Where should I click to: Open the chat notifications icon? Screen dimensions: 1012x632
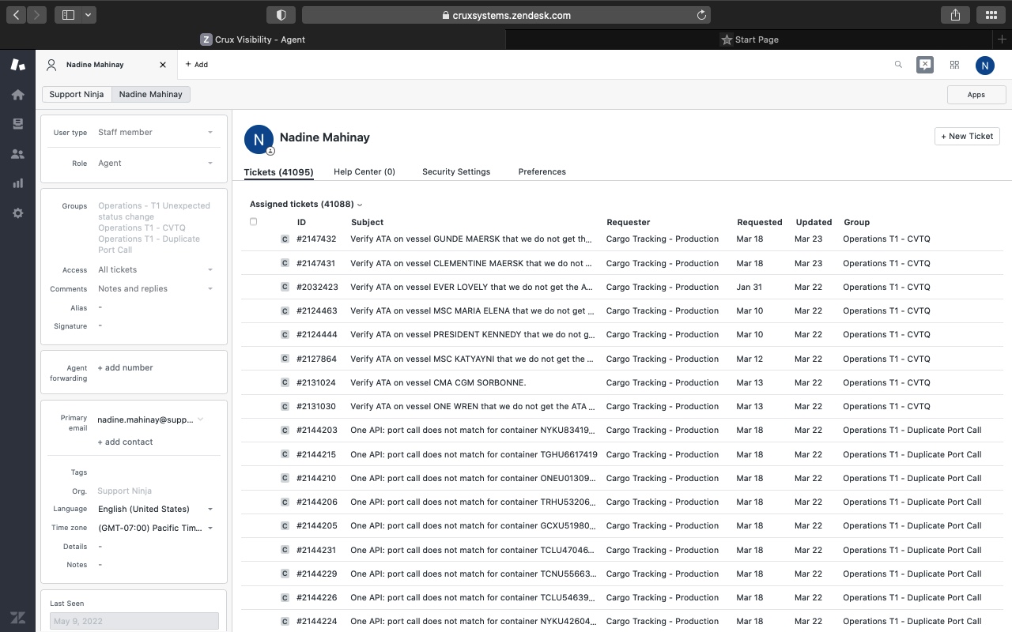[925, 65]
